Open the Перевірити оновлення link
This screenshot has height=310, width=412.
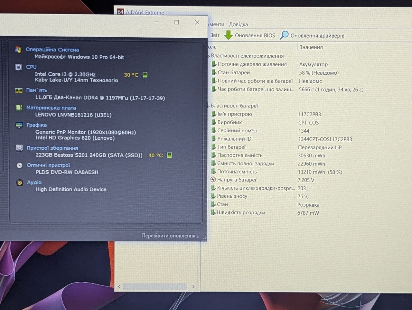click(x=170, y=236)
